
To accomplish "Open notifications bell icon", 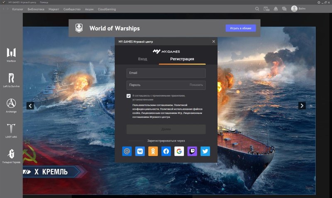I will point(276,9).
